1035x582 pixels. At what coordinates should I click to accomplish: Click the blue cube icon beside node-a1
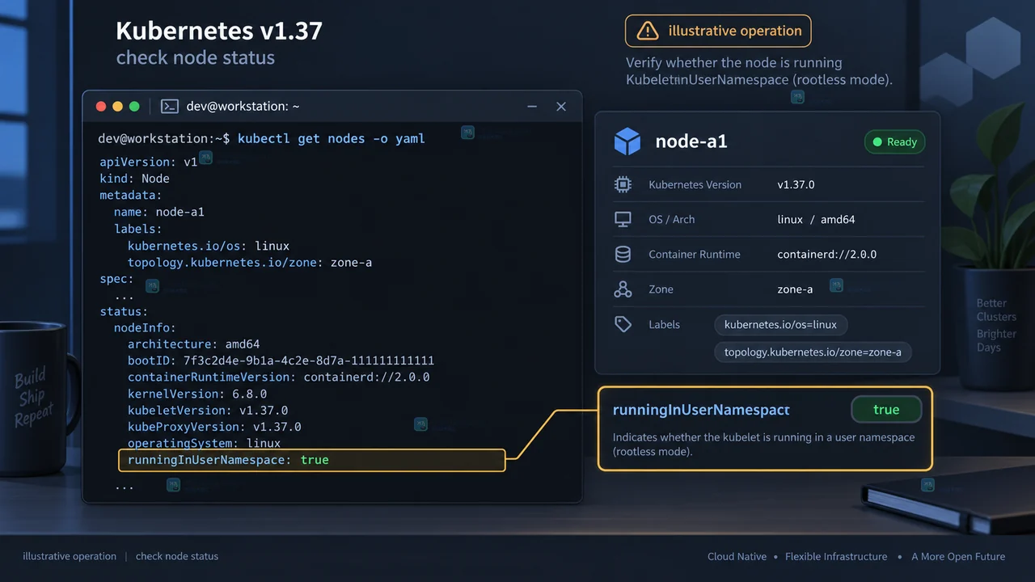pyautogui.click(x=627, y=141)
